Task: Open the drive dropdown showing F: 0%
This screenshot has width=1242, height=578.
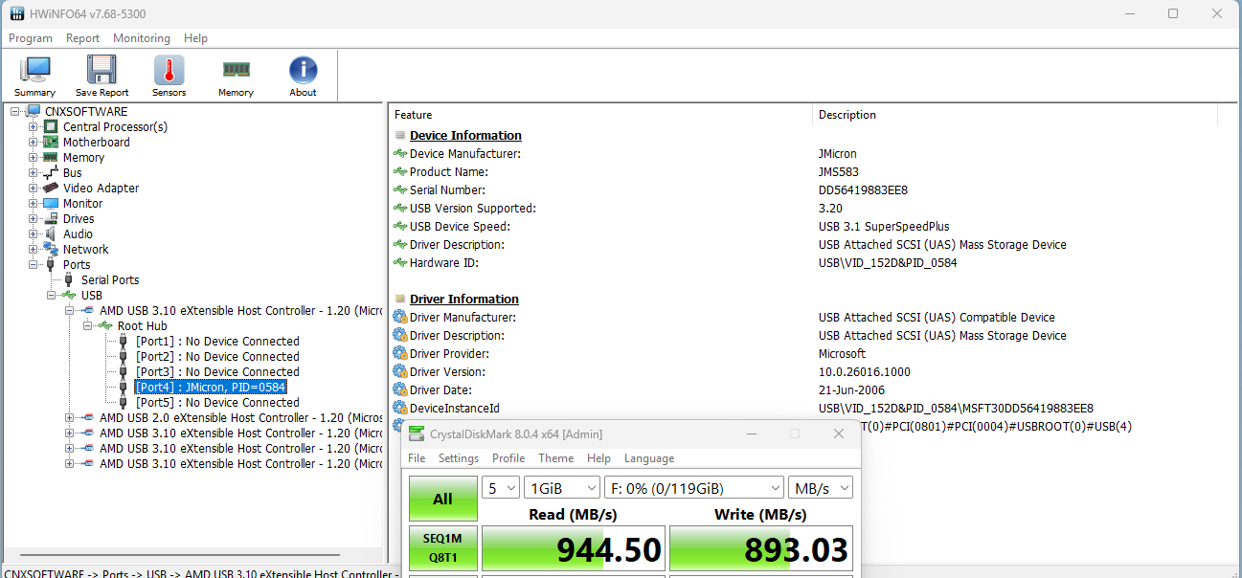Action: click(x=694, y=488)
